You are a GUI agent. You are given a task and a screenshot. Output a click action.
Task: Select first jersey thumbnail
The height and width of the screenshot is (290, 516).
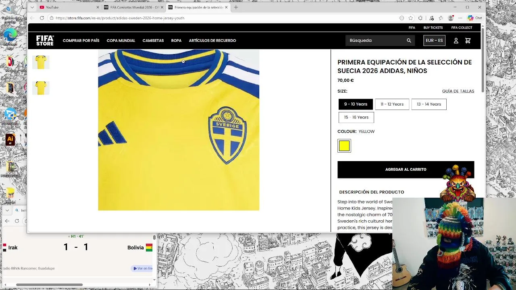(41, 62)
